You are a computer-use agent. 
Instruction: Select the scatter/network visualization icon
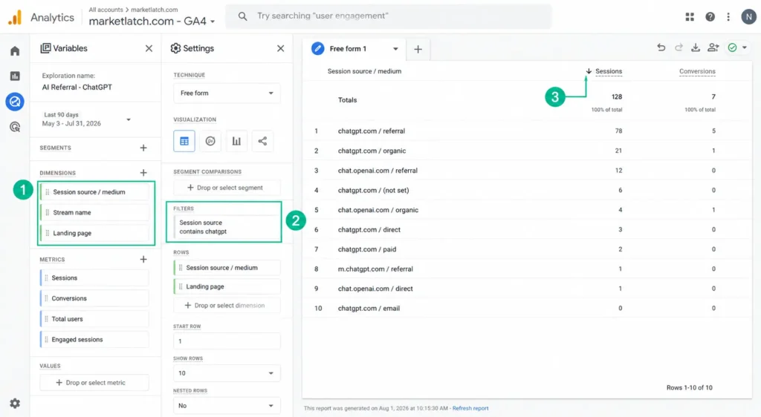pyautogui.click(x=262, y=141)
